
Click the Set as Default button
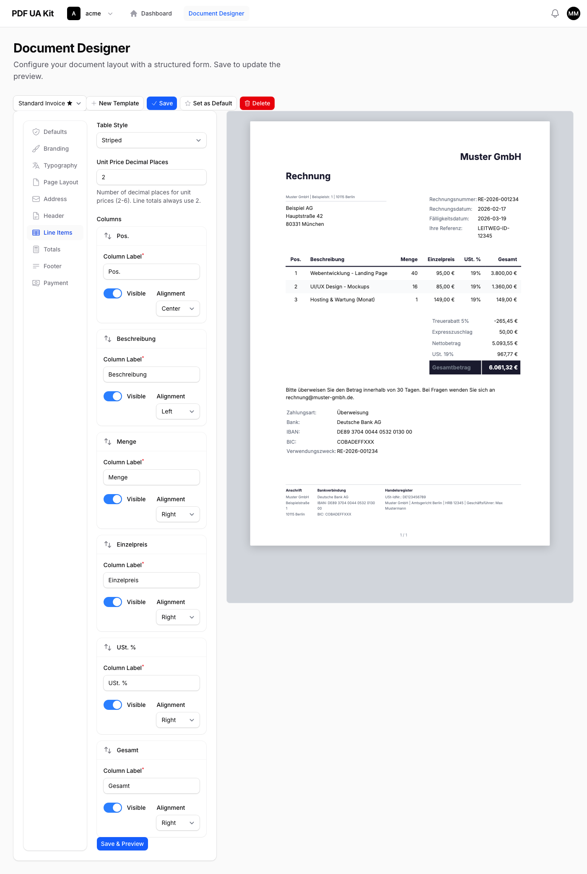[208, 103]
